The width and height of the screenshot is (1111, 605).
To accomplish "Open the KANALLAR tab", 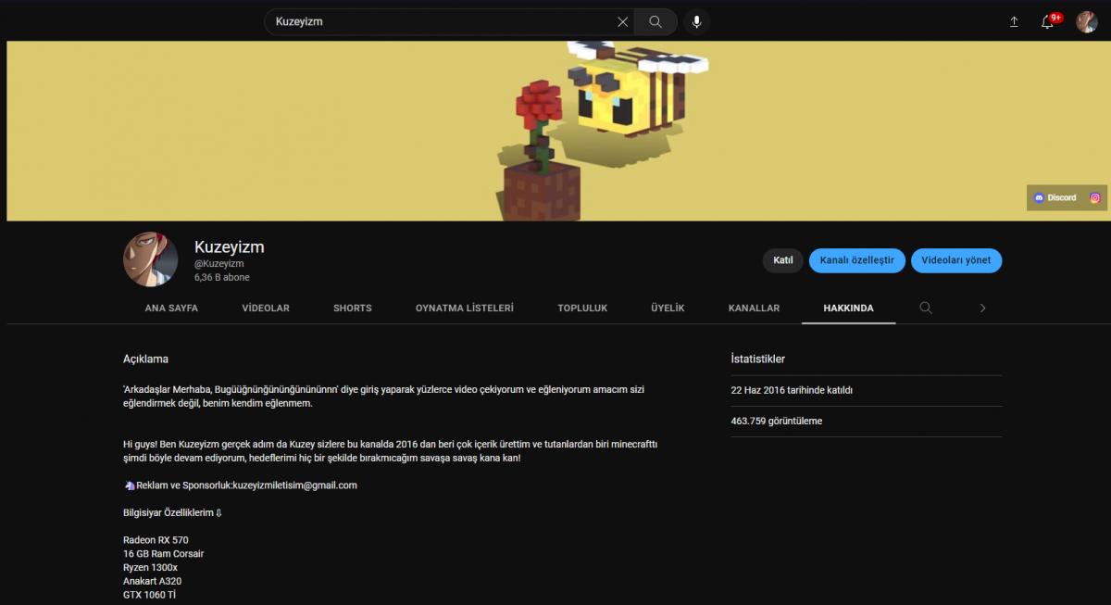I will click(754, 308).
